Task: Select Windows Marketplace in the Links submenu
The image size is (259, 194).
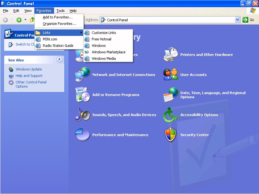Action: pyautogui.click(x=108, y=52)
